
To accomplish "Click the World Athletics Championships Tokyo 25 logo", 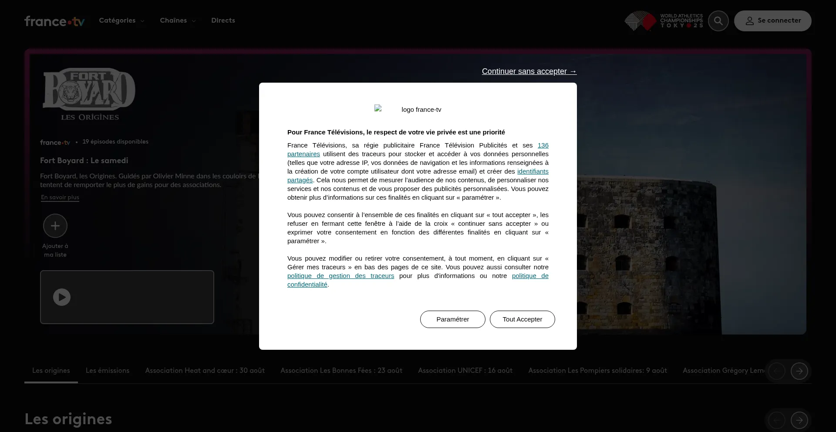I will [x=664, y=21].
